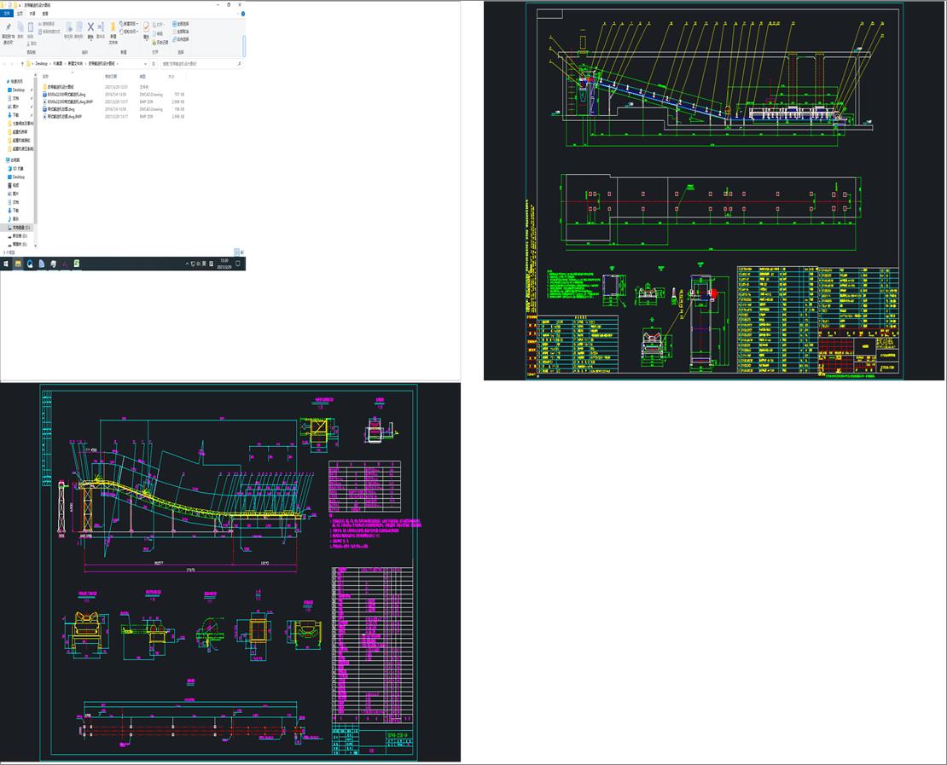Open the notification center icon in taskbar
Viewport: 947px width, 765px height.
pyautogui.click(x=238, y=264)
